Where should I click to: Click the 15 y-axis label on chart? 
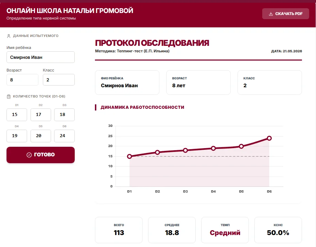pos(110,156)
